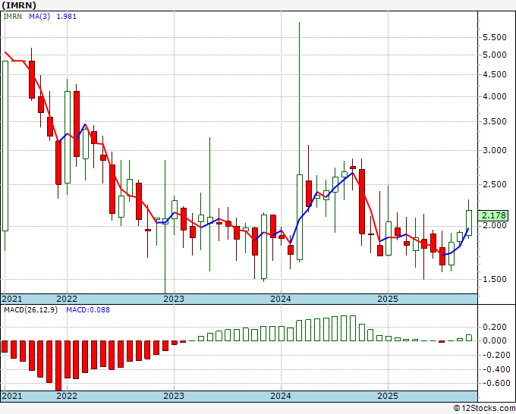Click 2022 on the price chart timeline
The width and height of the screenshot is (516, 414).
pyautogui.click(x=67, y=299)
